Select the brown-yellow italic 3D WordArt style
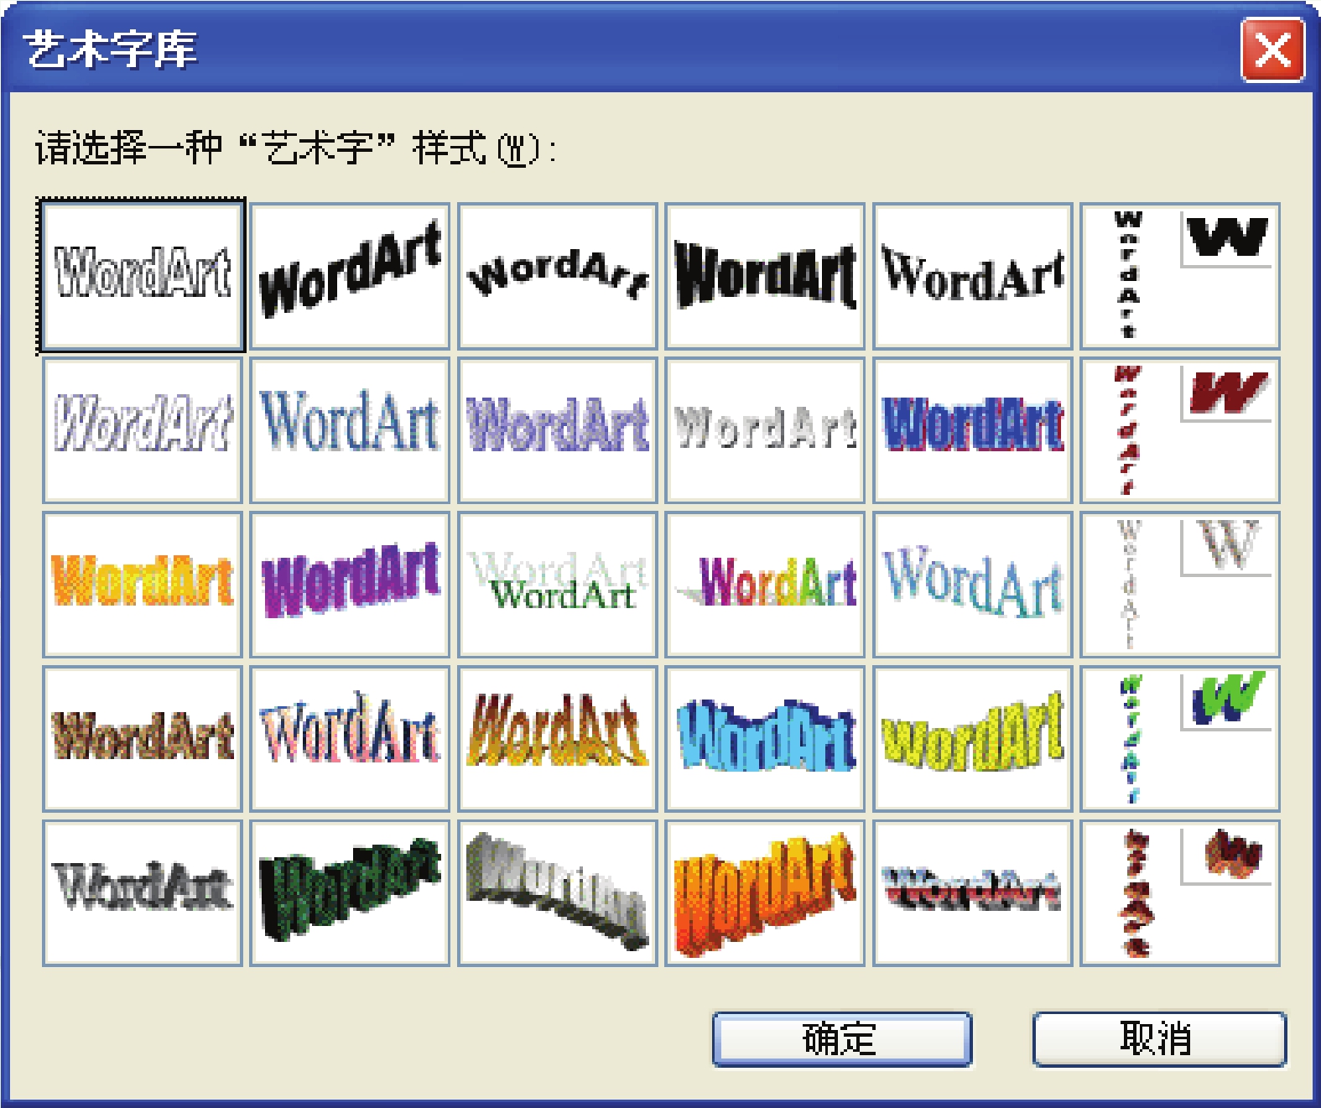This screenshot has width=1321, height=1108. click(x=558, y=739)
